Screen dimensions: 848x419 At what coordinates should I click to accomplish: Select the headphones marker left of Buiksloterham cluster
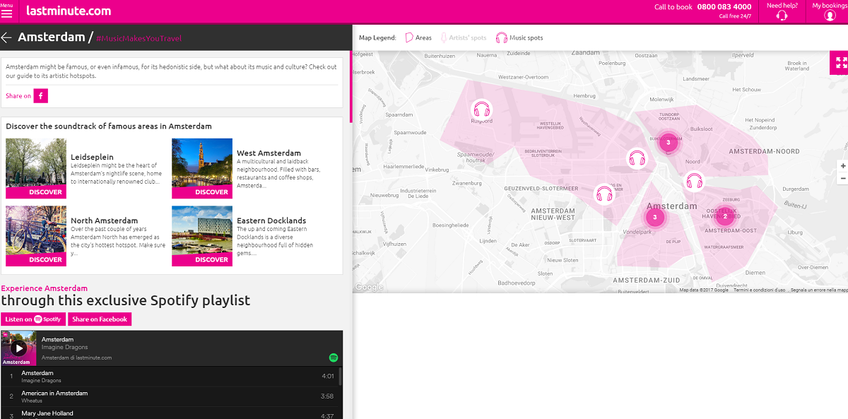coord(637,158)
